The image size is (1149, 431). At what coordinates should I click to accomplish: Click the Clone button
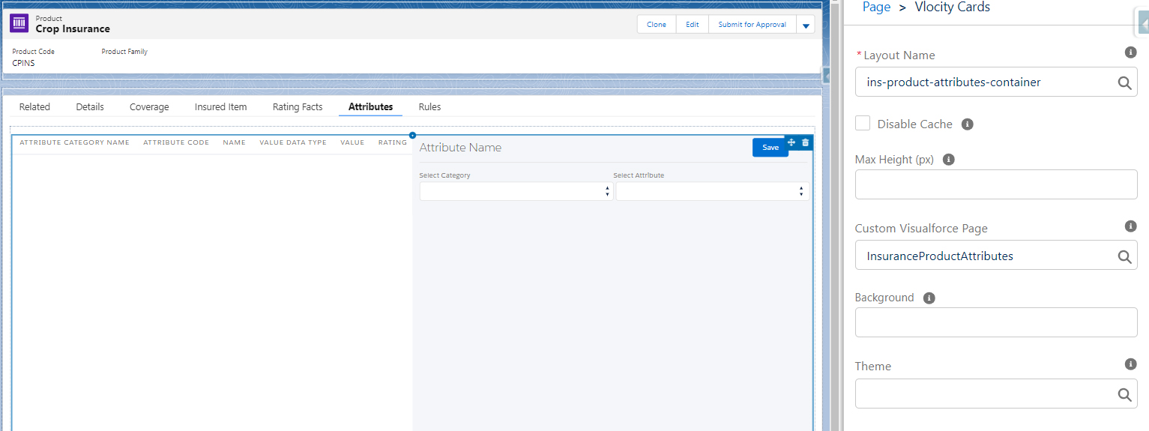tap(657, 25)
